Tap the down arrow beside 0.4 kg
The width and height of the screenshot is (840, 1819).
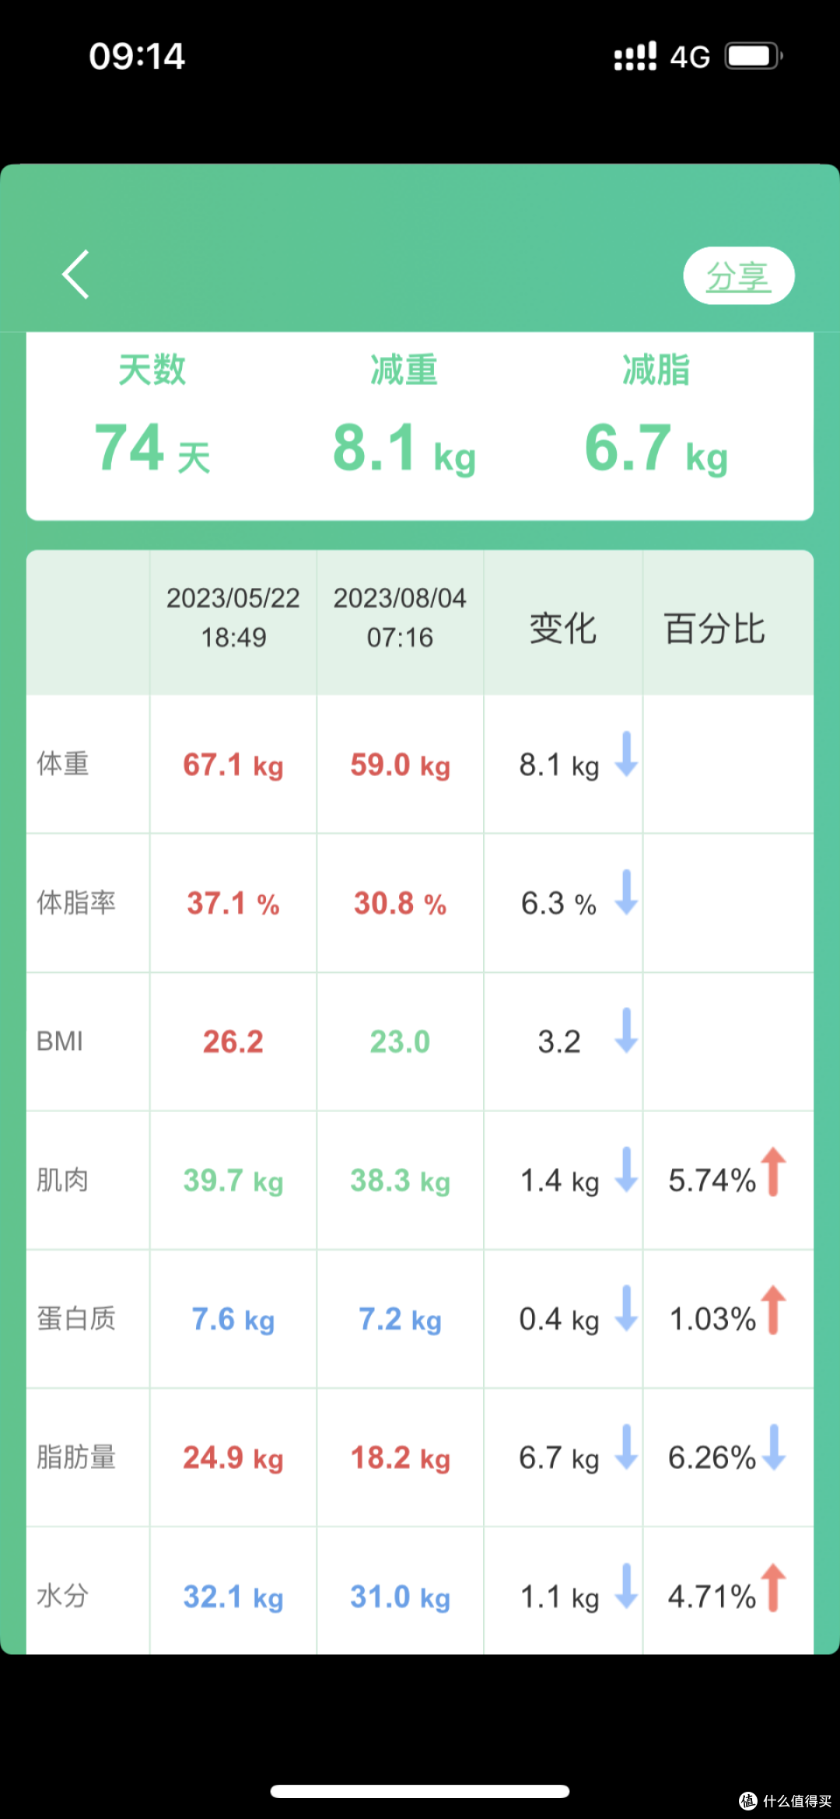(626, 1308)
